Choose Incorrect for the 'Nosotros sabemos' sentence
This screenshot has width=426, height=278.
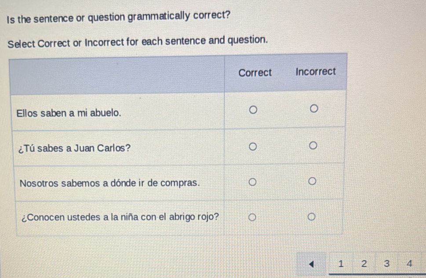click(313, 180)
